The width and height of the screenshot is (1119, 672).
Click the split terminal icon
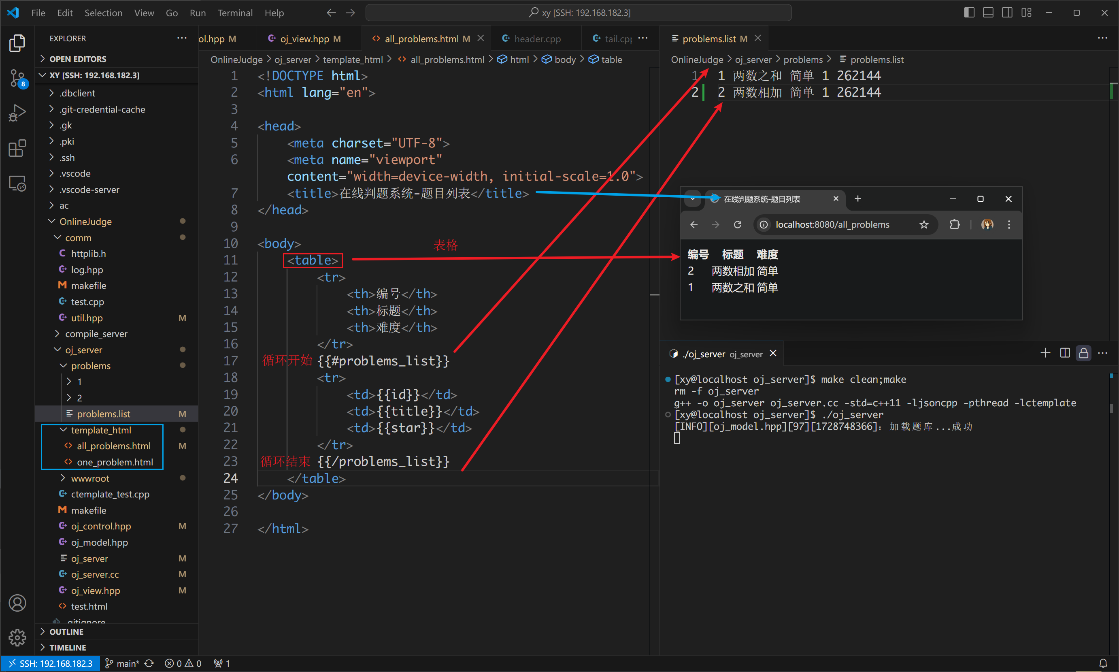[1065, 353]
